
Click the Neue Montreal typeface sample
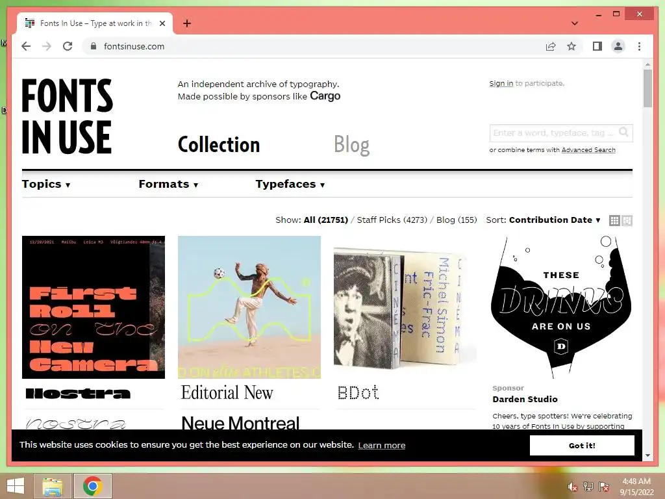(x=240, y=422)
